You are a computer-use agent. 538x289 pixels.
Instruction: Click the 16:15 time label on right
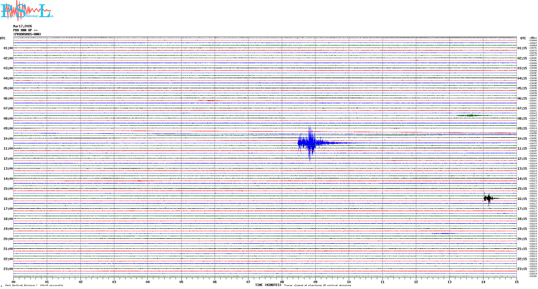(x=522, y=199)
